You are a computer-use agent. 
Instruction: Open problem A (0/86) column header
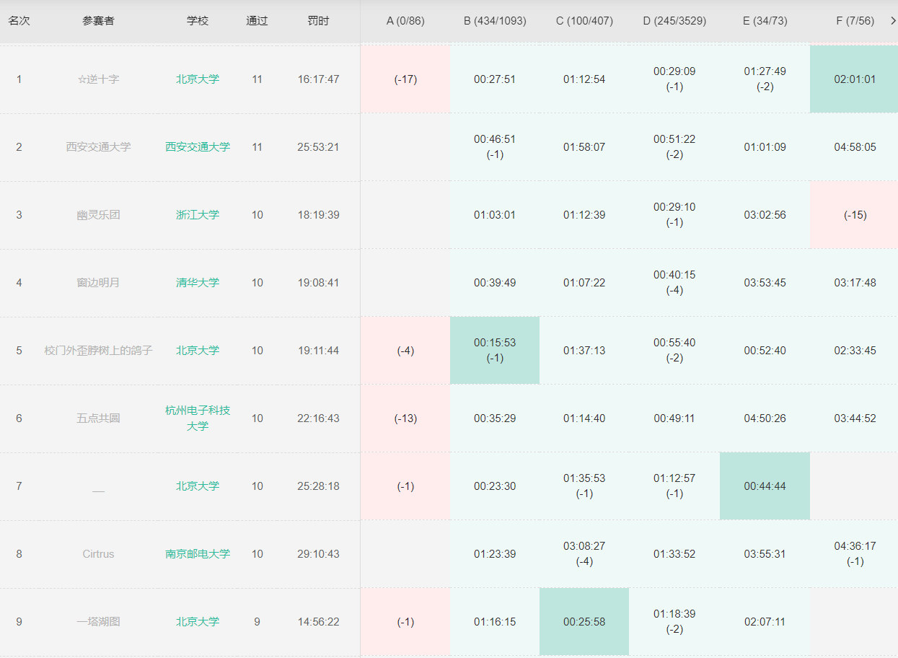click(x=405, y=21)
